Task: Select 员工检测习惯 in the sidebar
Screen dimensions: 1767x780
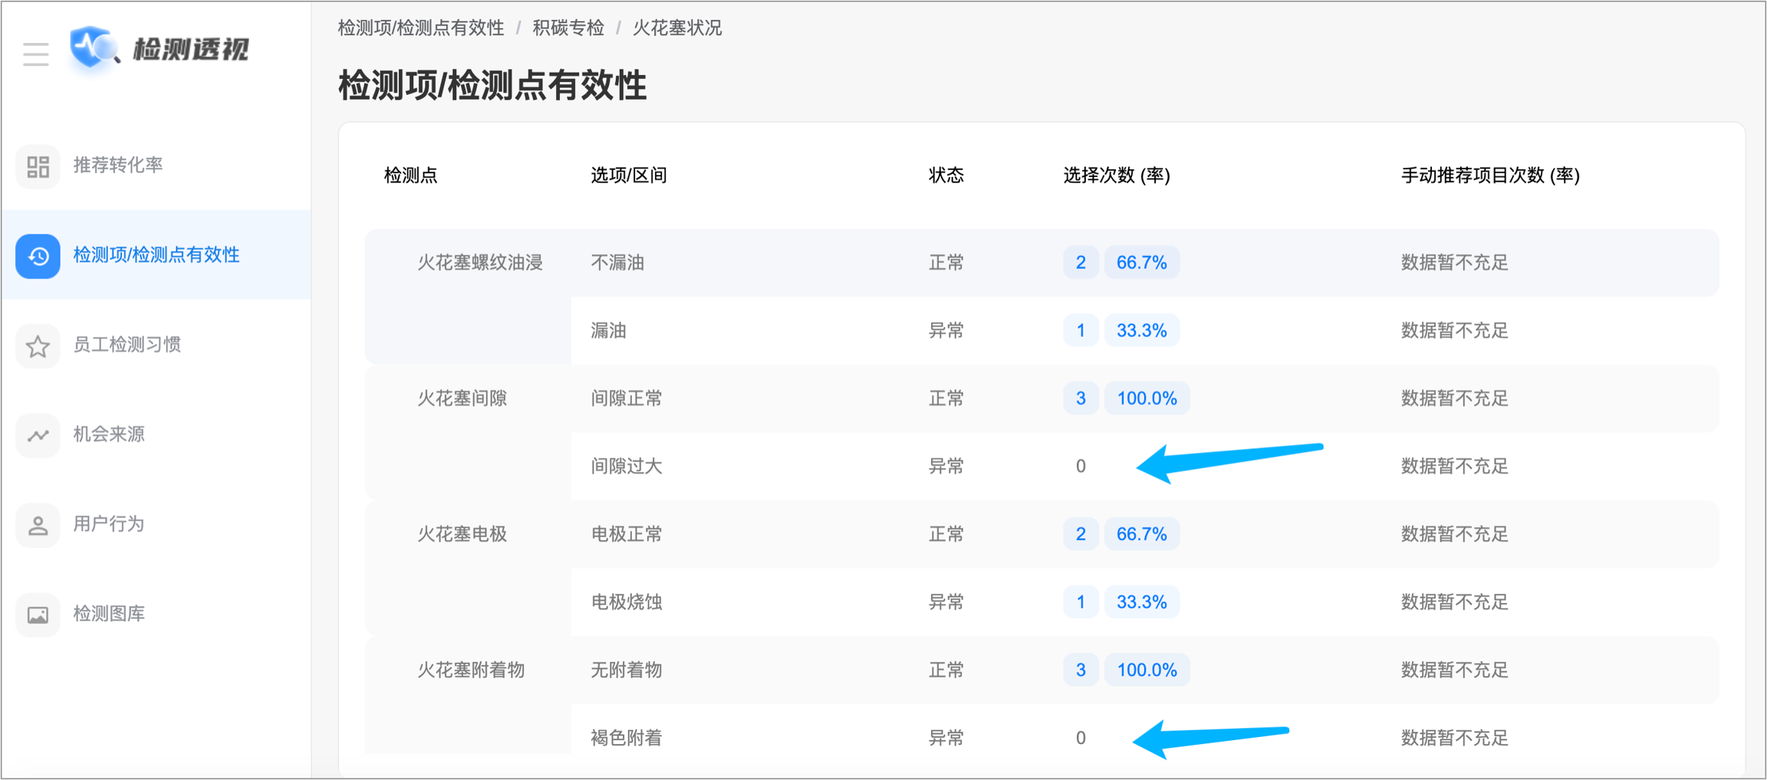Action: (x=127, y=345)
